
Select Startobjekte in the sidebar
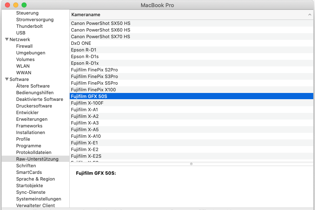click(x=29, y=185)
